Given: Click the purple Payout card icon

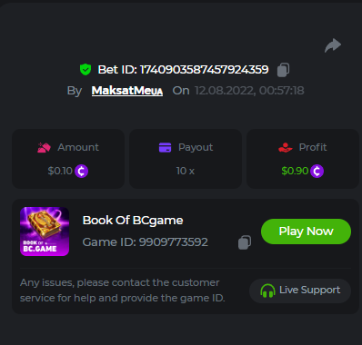Looking at the screenshot, I should [165, 147].
